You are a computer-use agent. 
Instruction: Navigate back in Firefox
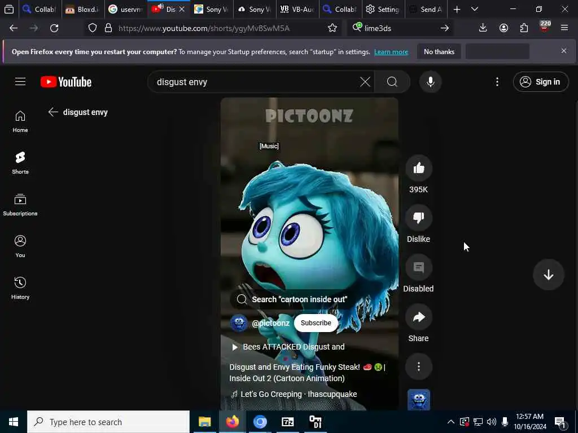(14, 28)
